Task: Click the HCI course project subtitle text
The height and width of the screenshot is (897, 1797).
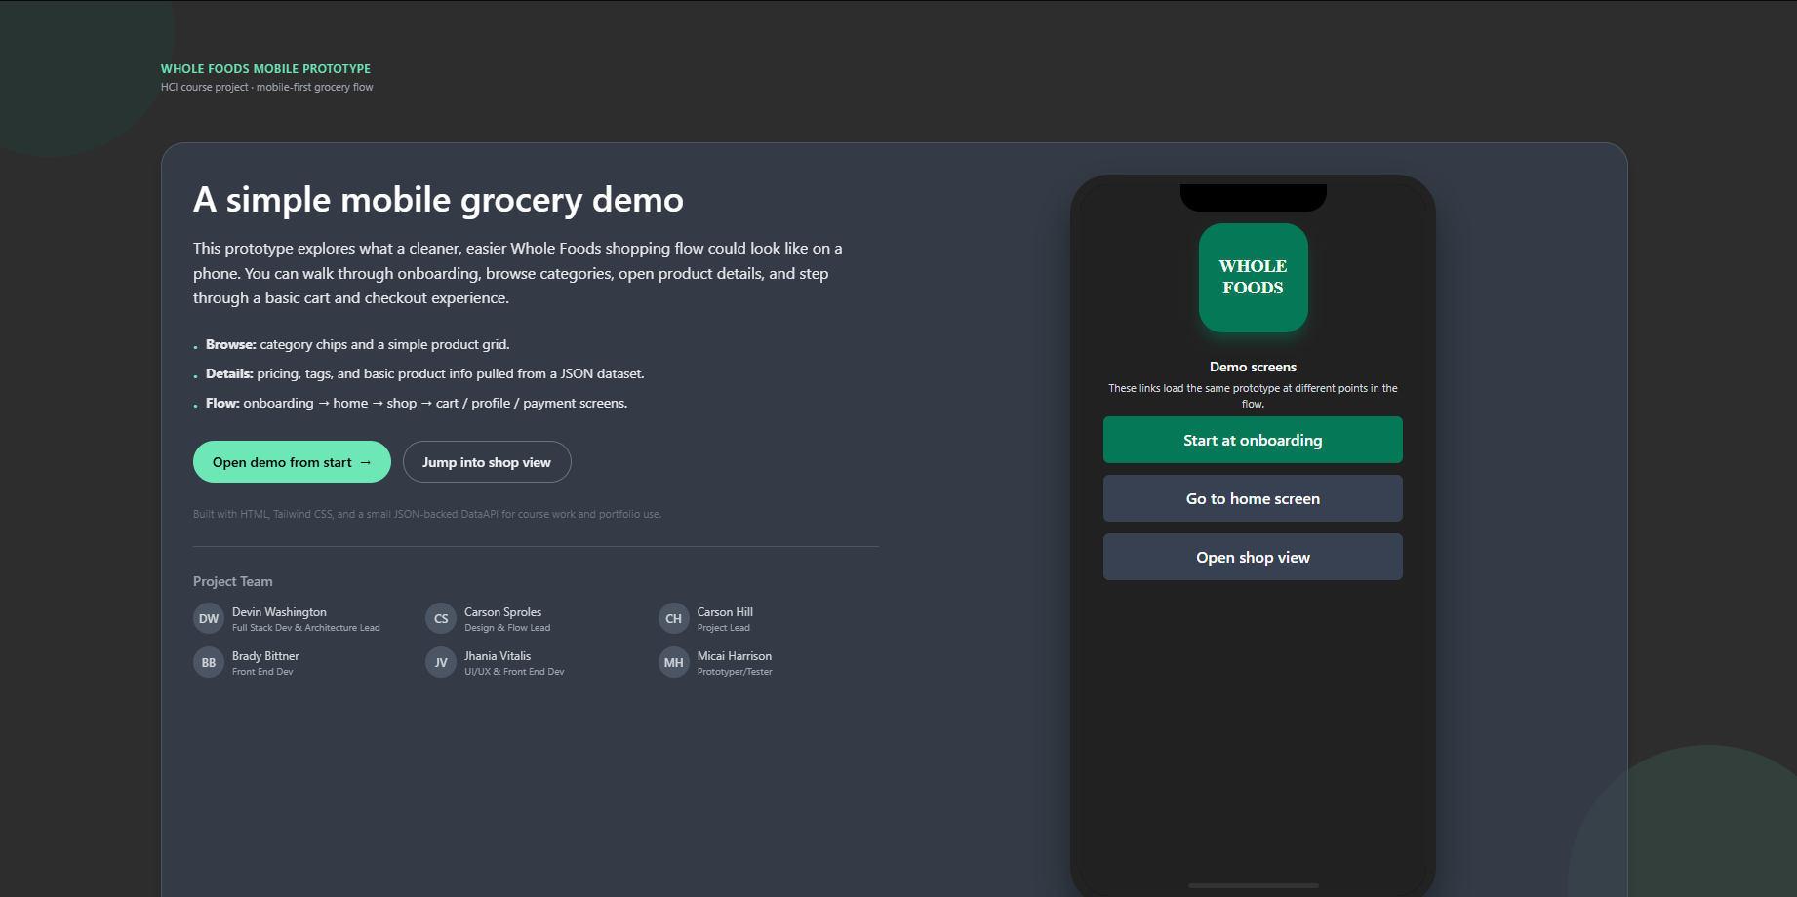Action: point(266,87)
